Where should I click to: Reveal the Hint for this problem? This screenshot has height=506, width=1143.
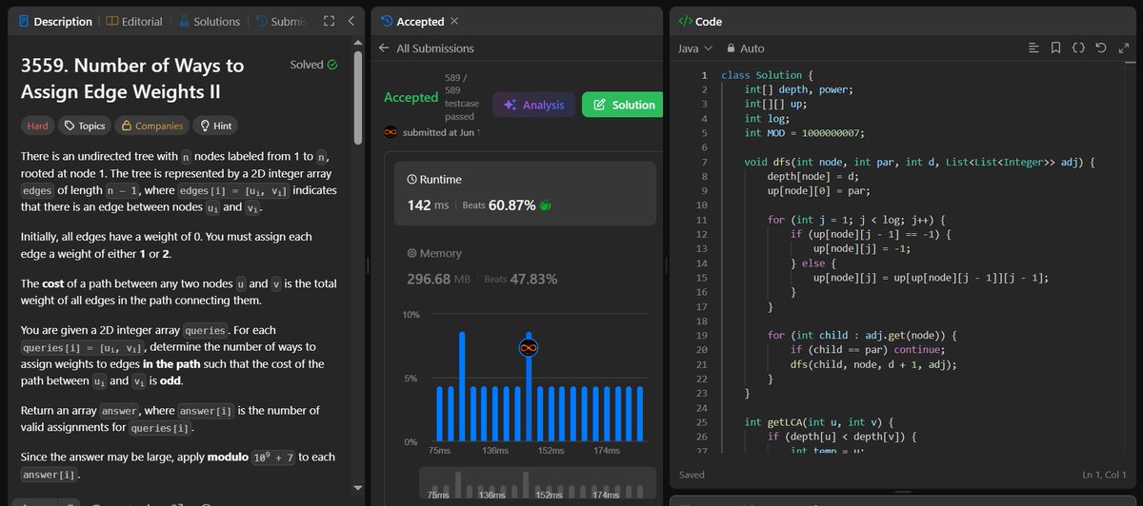point(213,126)
